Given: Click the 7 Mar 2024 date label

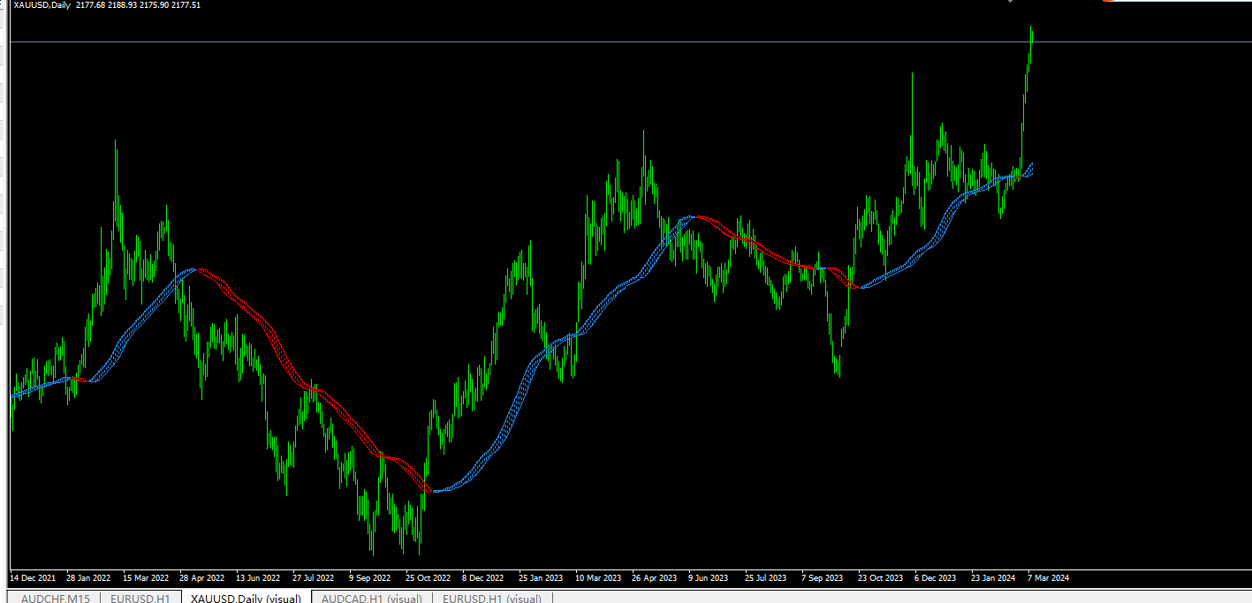Looking at the screenshot, I should pos(1048,578).
